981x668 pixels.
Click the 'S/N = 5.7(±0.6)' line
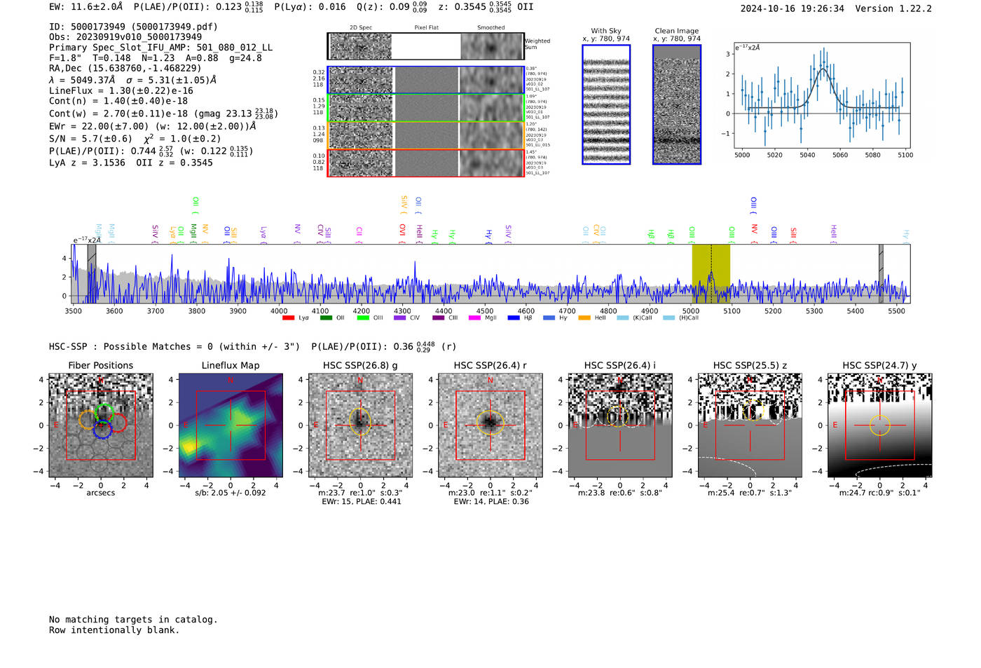[x=135, y=139]
